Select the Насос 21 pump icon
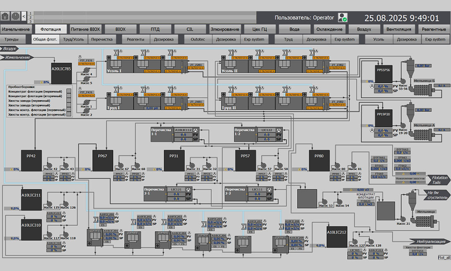This screenshot has width=451, height=271. [x=403, y=220]
